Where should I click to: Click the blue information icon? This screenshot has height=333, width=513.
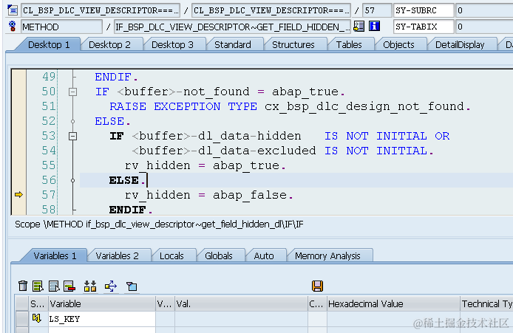tap(374, 26)
